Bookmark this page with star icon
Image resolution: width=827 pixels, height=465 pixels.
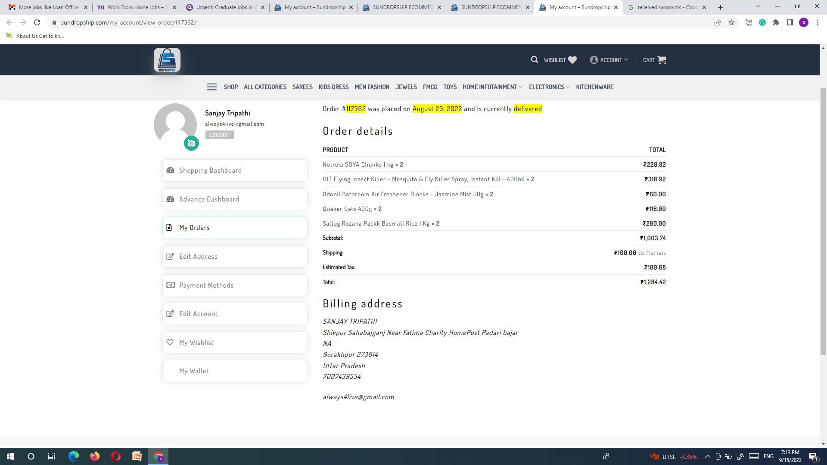[731, 22]
